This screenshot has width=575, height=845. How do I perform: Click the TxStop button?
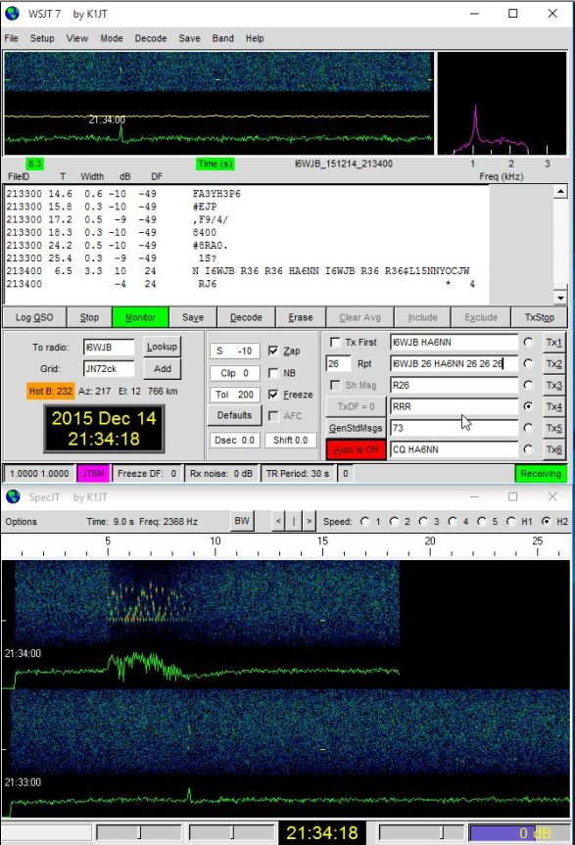(539, 317)
